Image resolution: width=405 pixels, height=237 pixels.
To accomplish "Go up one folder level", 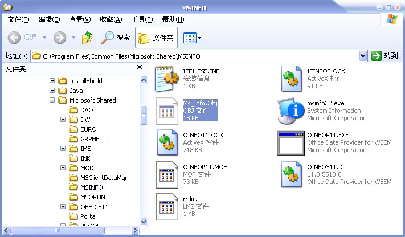I will point(87,38).
